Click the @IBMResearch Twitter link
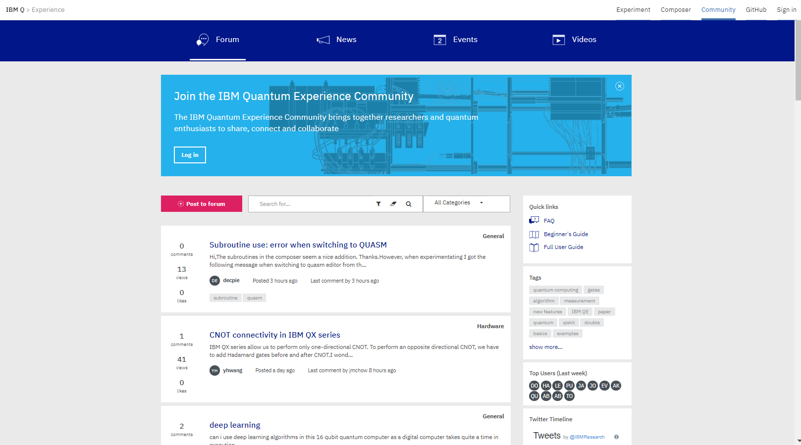This screenshot has width=801, height=445. click(587, 437)
